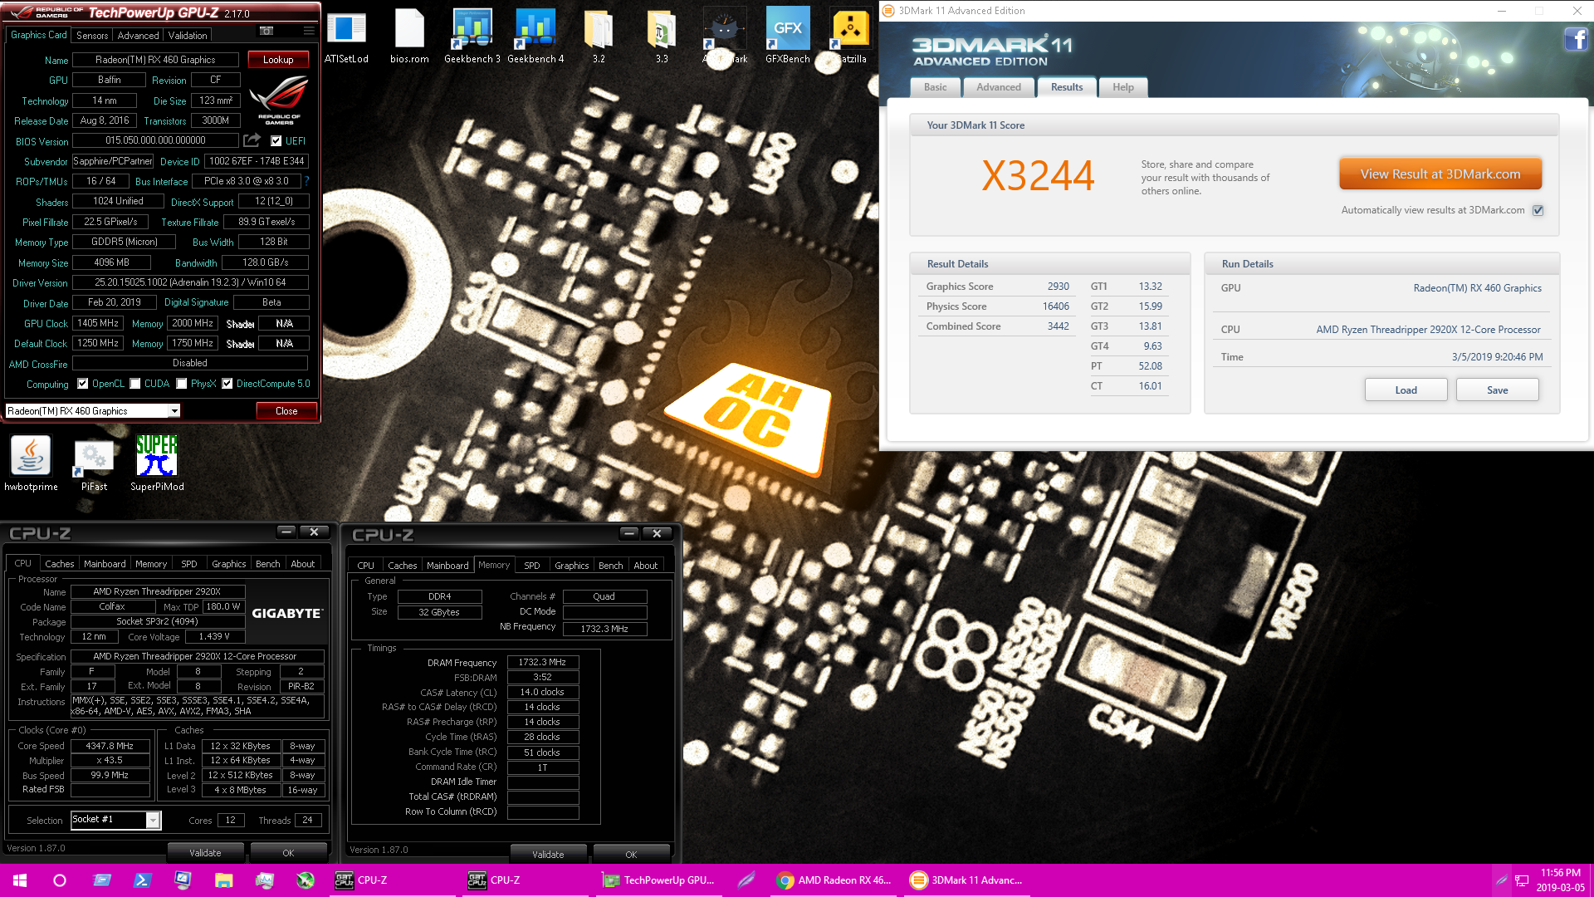The image size is (1594, 897).
Task: Click the Save button in 3DMark 11
Action: coord(1497,390)
